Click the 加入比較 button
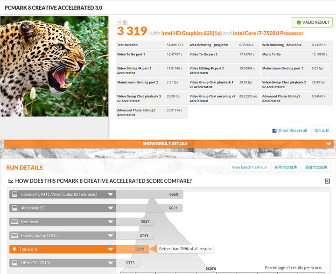This screenshot has height=274, width=336. point(322,130)
